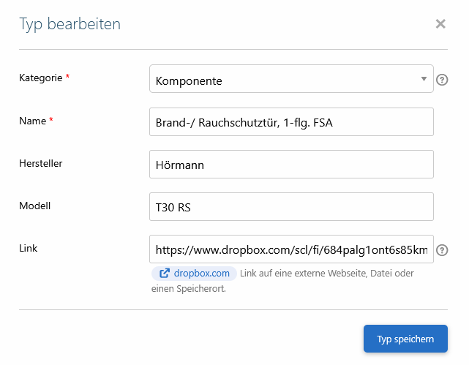Viewport: 469px width, 365px height.
Task: Click the red asterisk next to Name
Action: [x=51, y=121]
